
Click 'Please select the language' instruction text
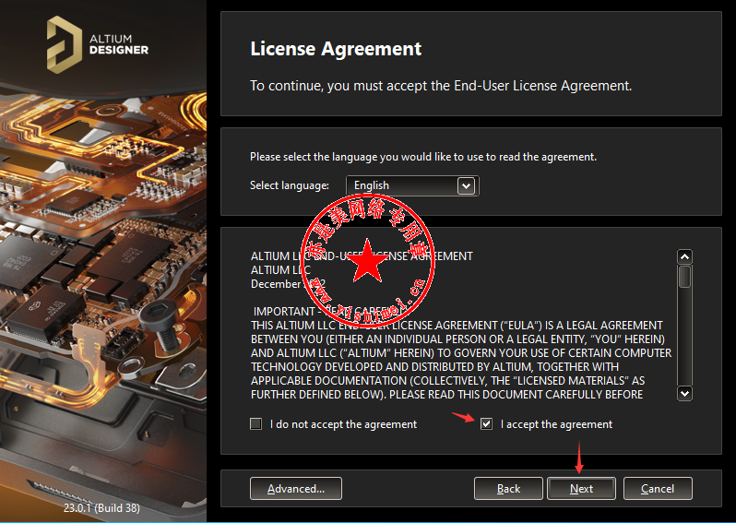click(x=423, y=157)
